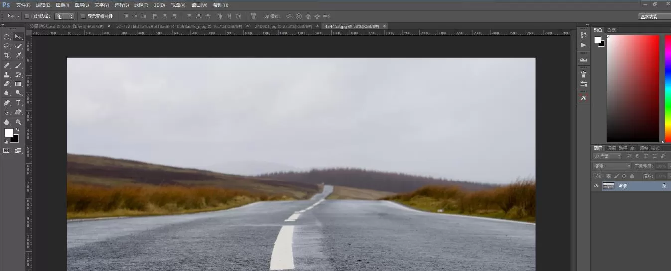Image resolution: width=671 pixels, height=271 pixels.
Task: Select the Lasso tool
Action: (x=7, y=46)
